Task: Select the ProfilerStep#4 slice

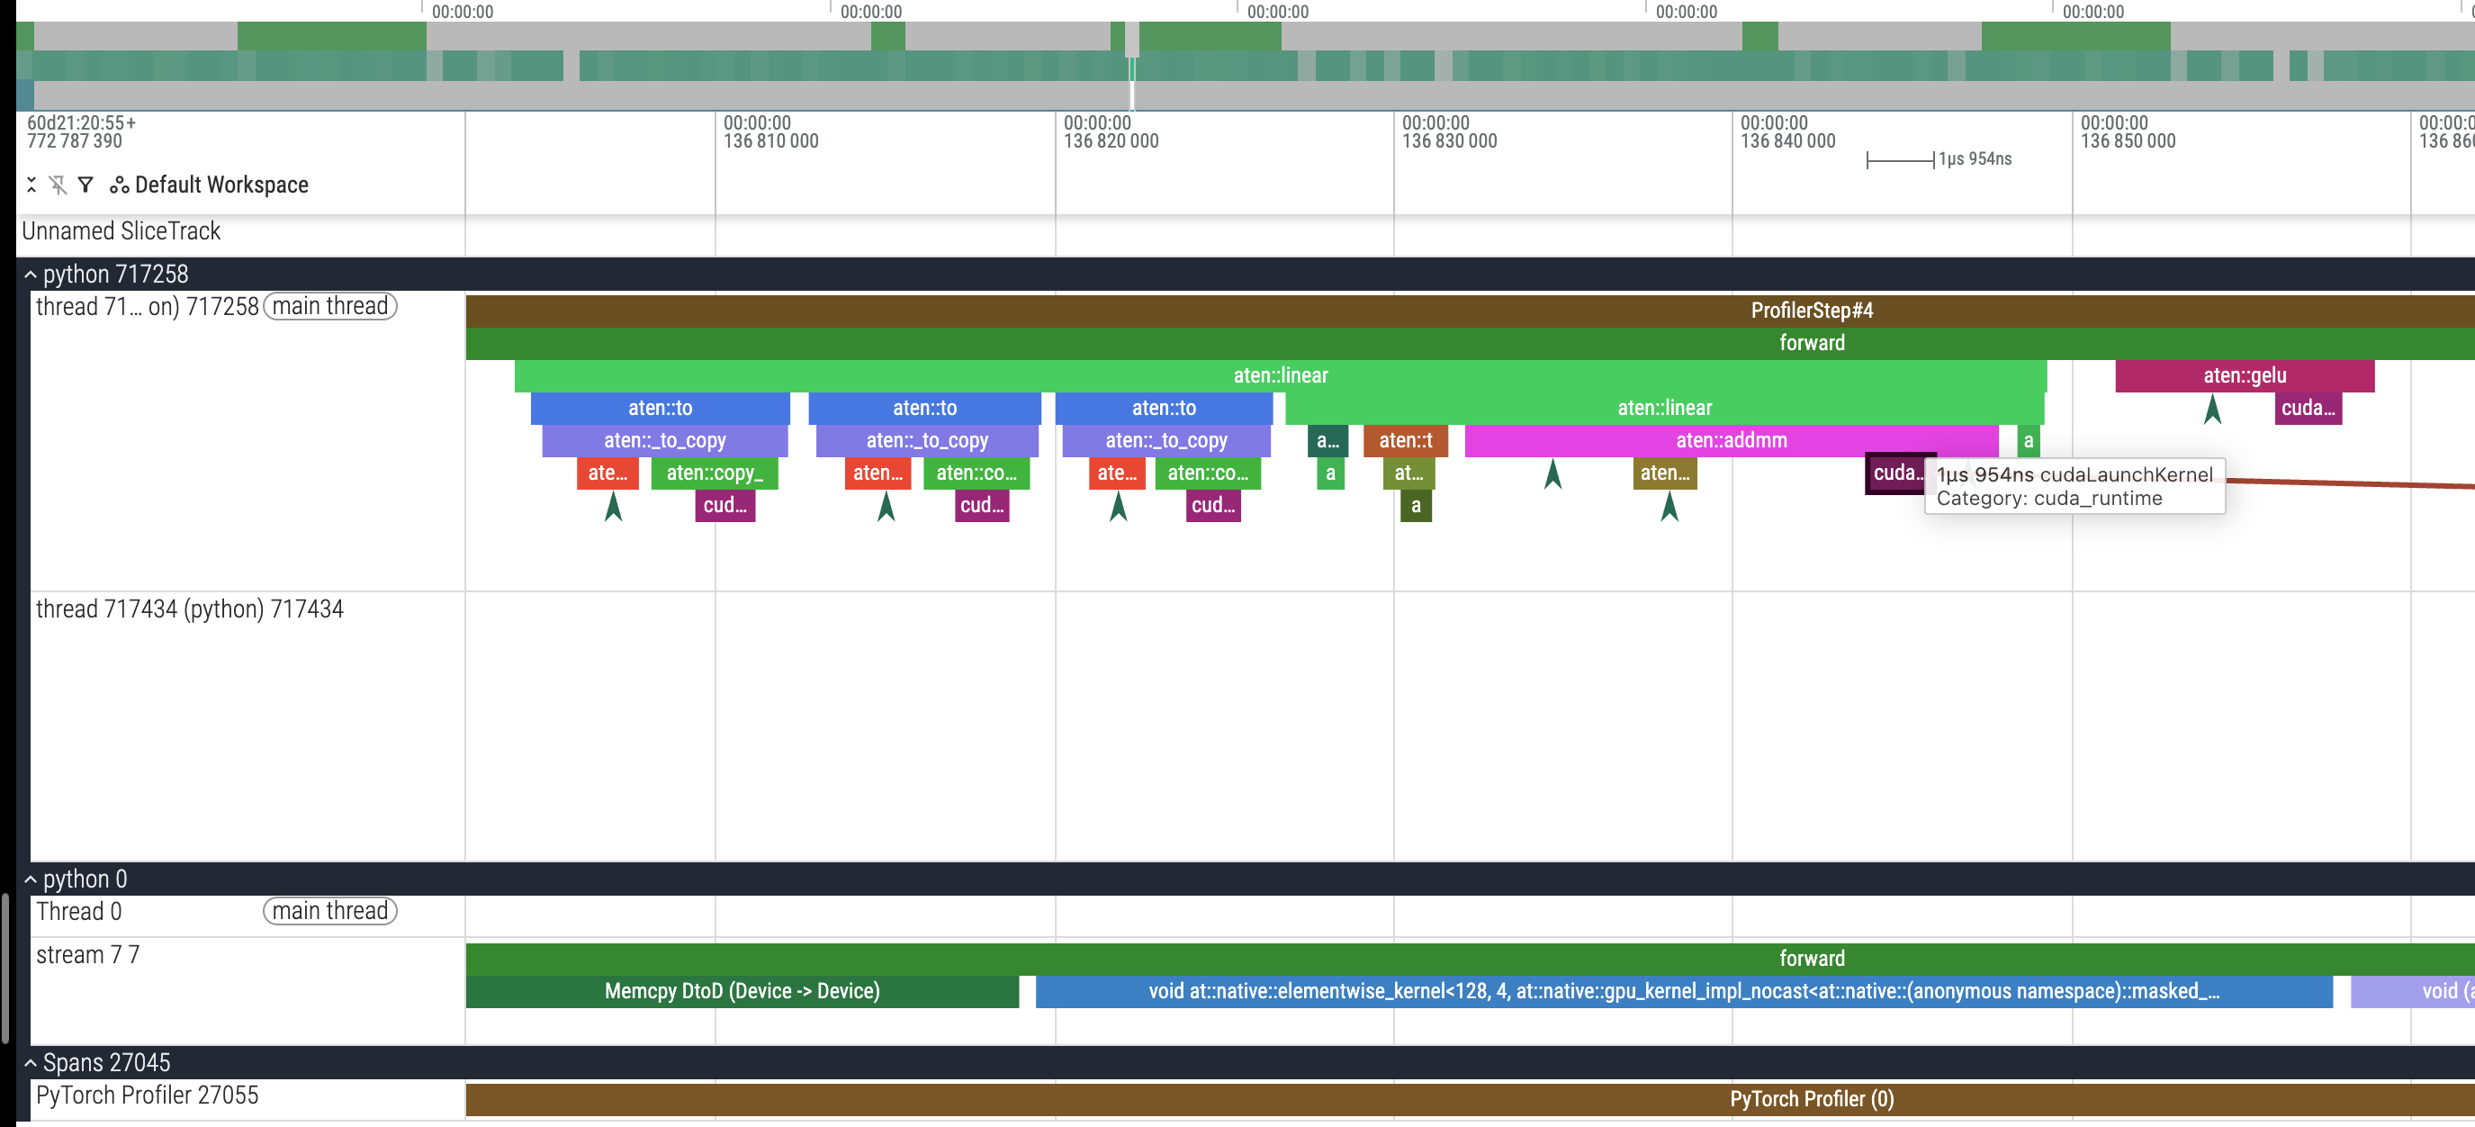Action: click(x=1810, y=311)
